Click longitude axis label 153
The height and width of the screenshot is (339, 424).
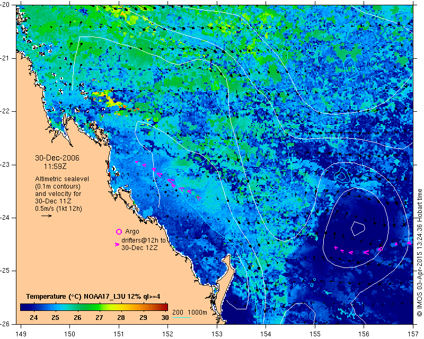tap(217, 334)
